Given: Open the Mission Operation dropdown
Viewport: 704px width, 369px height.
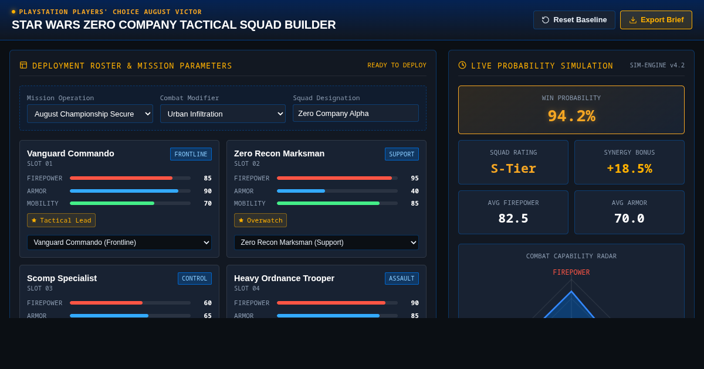Looking at the screenshot, I should (90, 114).
